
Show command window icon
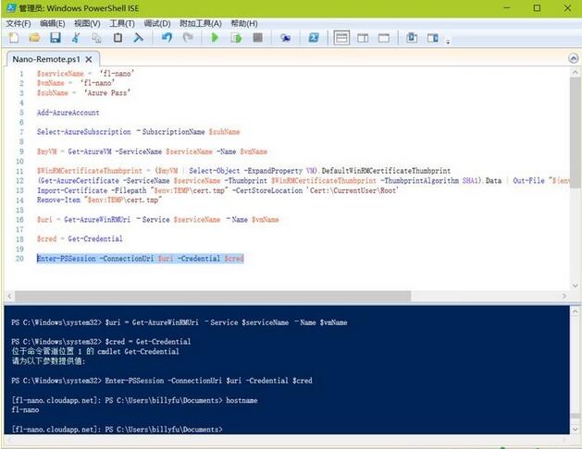pyautogui.click(x=412, y=38)
